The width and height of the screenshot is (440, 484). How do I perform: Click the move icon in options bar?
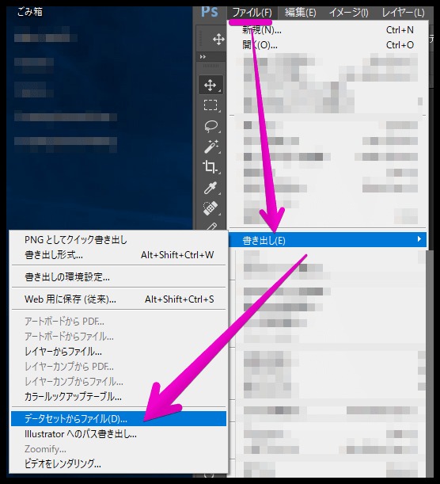(218, 40)
